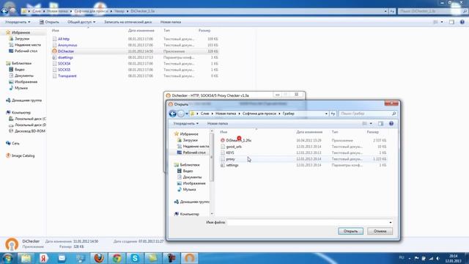Open Skype from the taskbar
This screenshot has height=264, width=469.
(135, 258)
